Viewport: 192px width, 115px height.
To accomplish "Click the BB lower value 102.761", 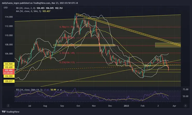I will 59,8.
